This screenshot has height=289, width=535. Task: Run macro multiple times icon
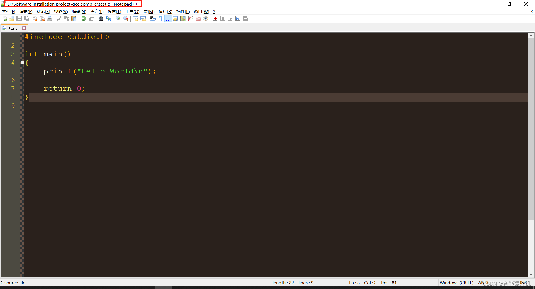(238, 19)
